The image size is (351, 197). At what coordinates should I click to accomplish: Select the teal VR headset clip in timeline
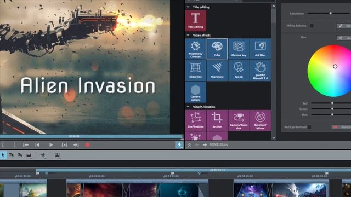point(179,190)
